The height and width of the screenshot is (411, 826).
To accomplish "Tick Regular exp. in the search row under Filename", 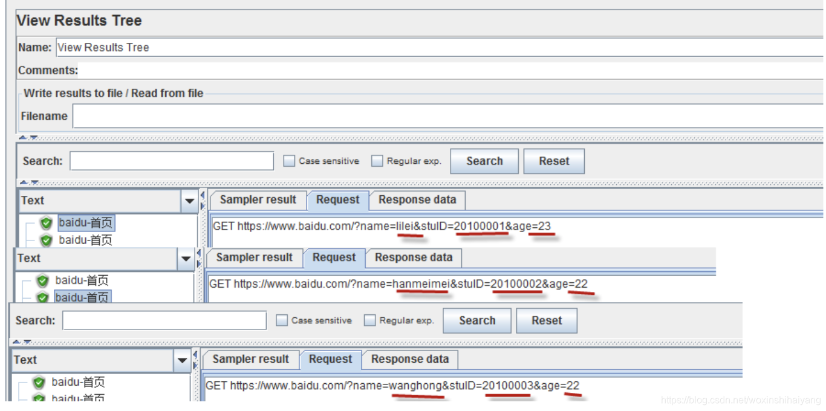I will coord(377,161).
